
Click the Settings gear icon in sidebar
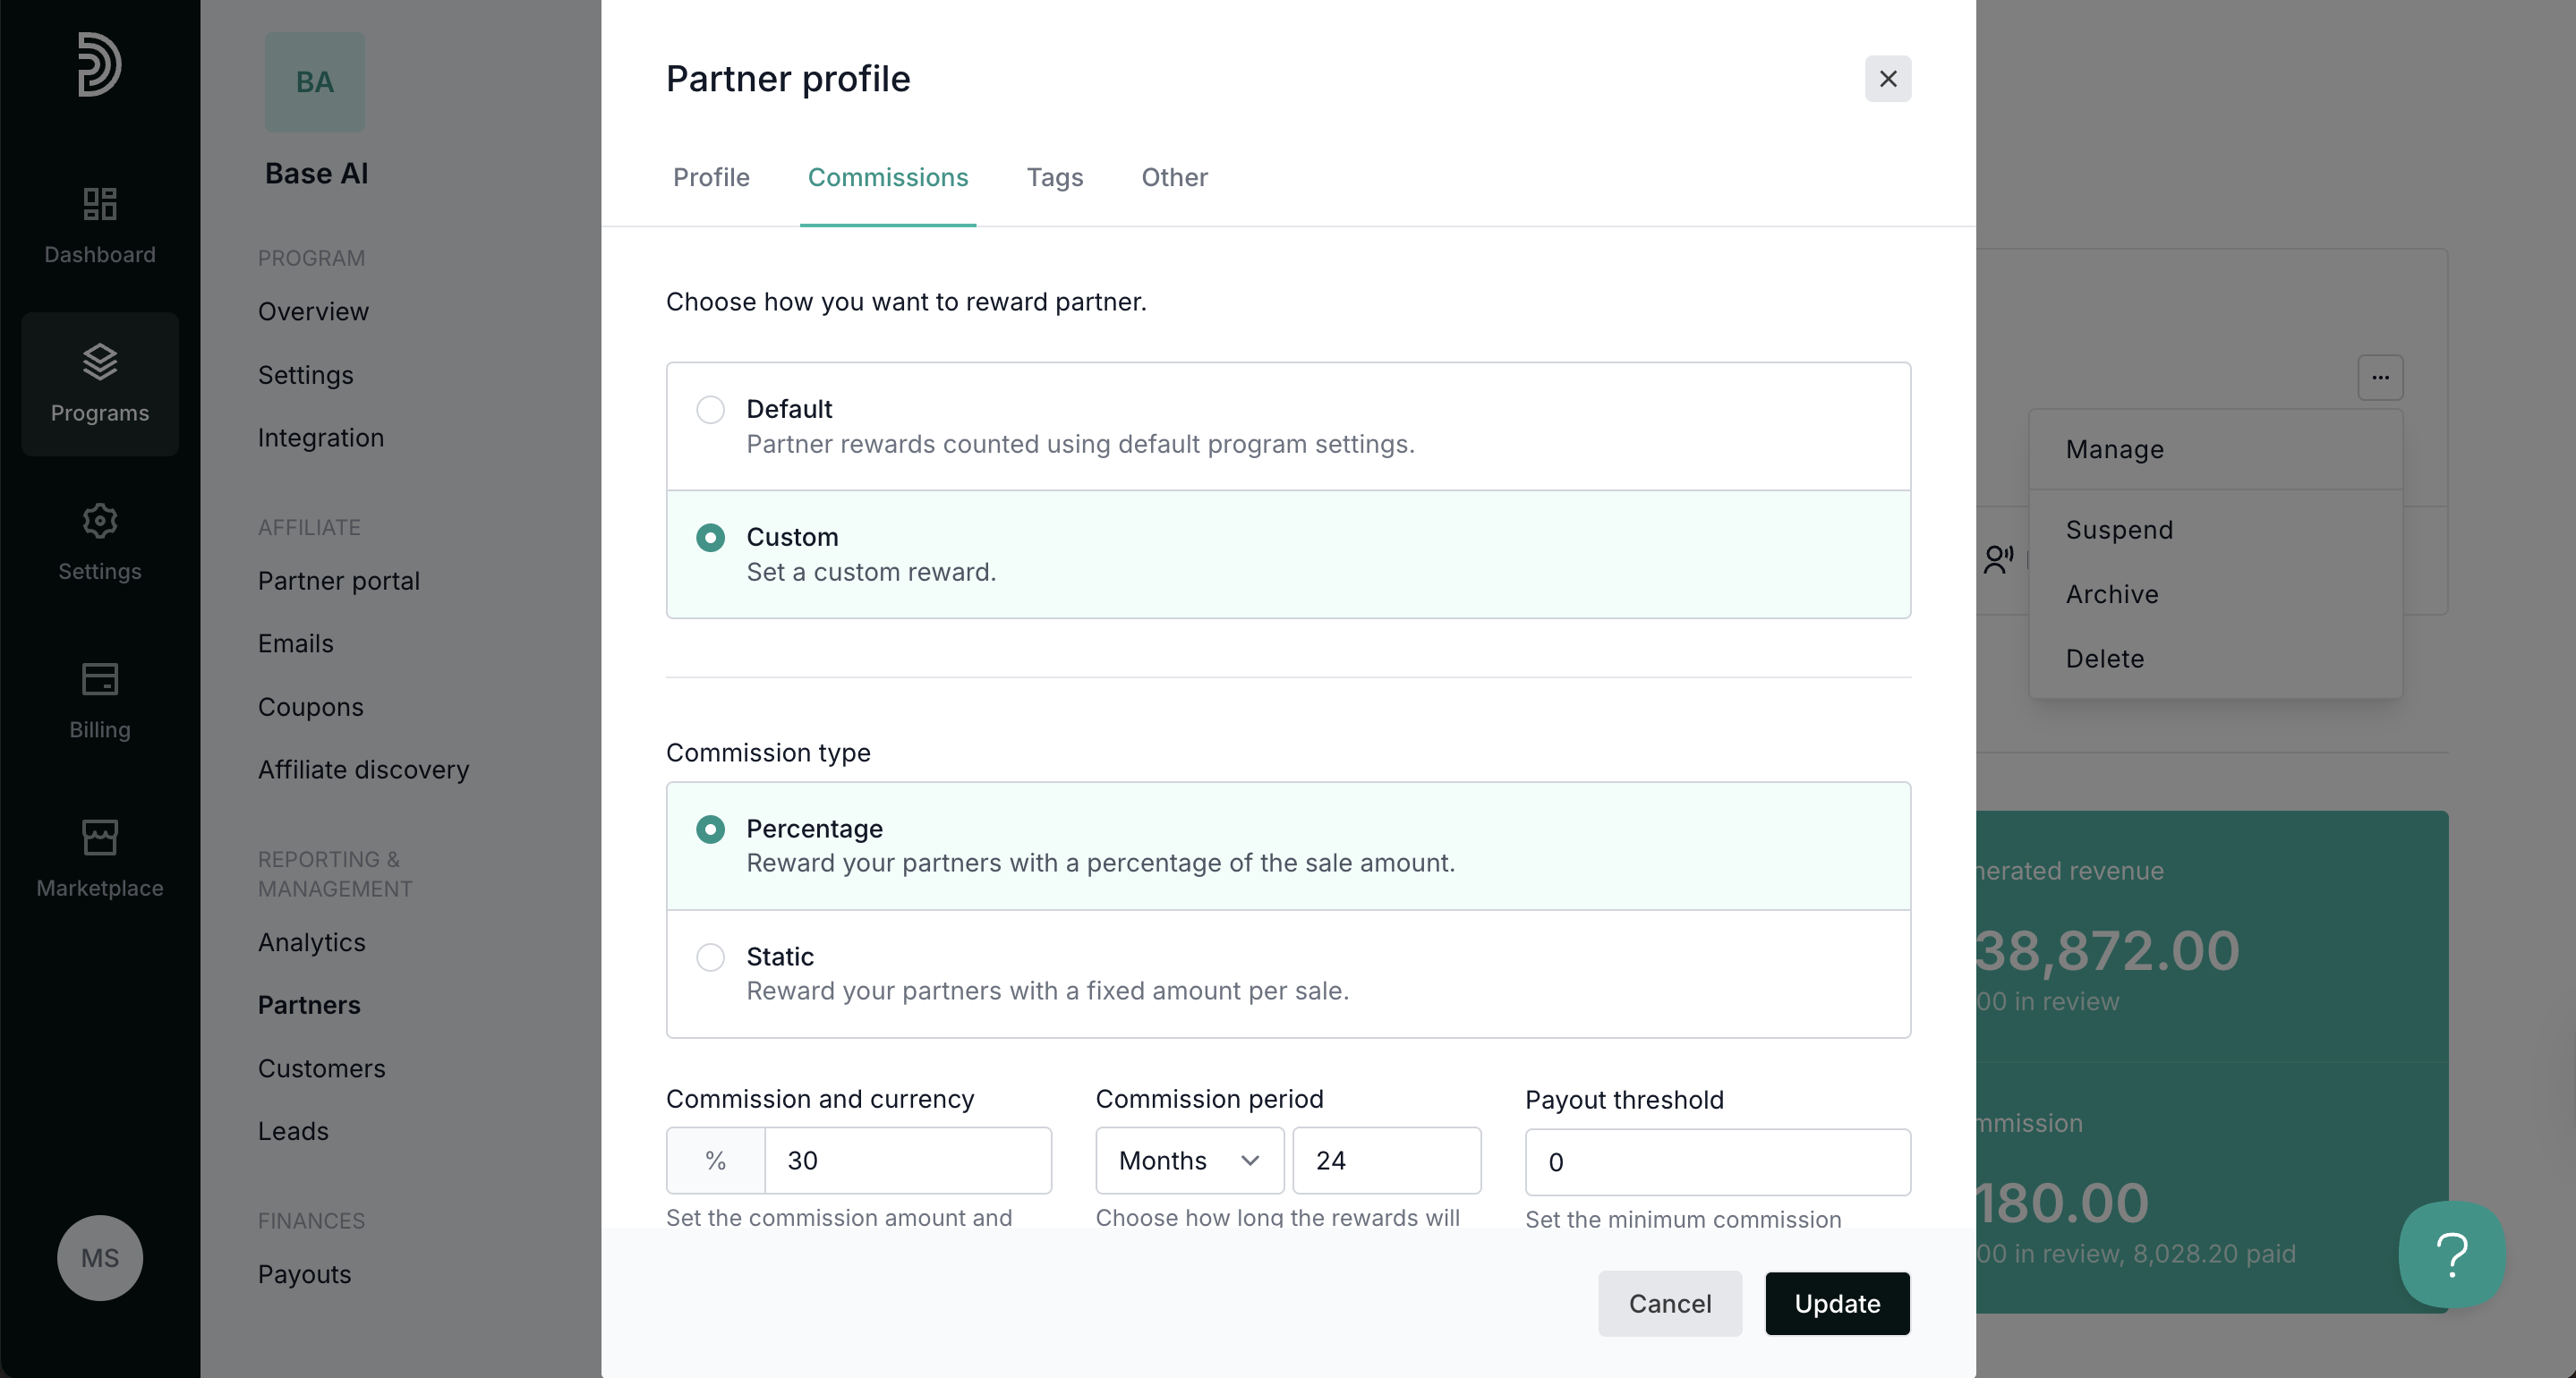point(99,520)
